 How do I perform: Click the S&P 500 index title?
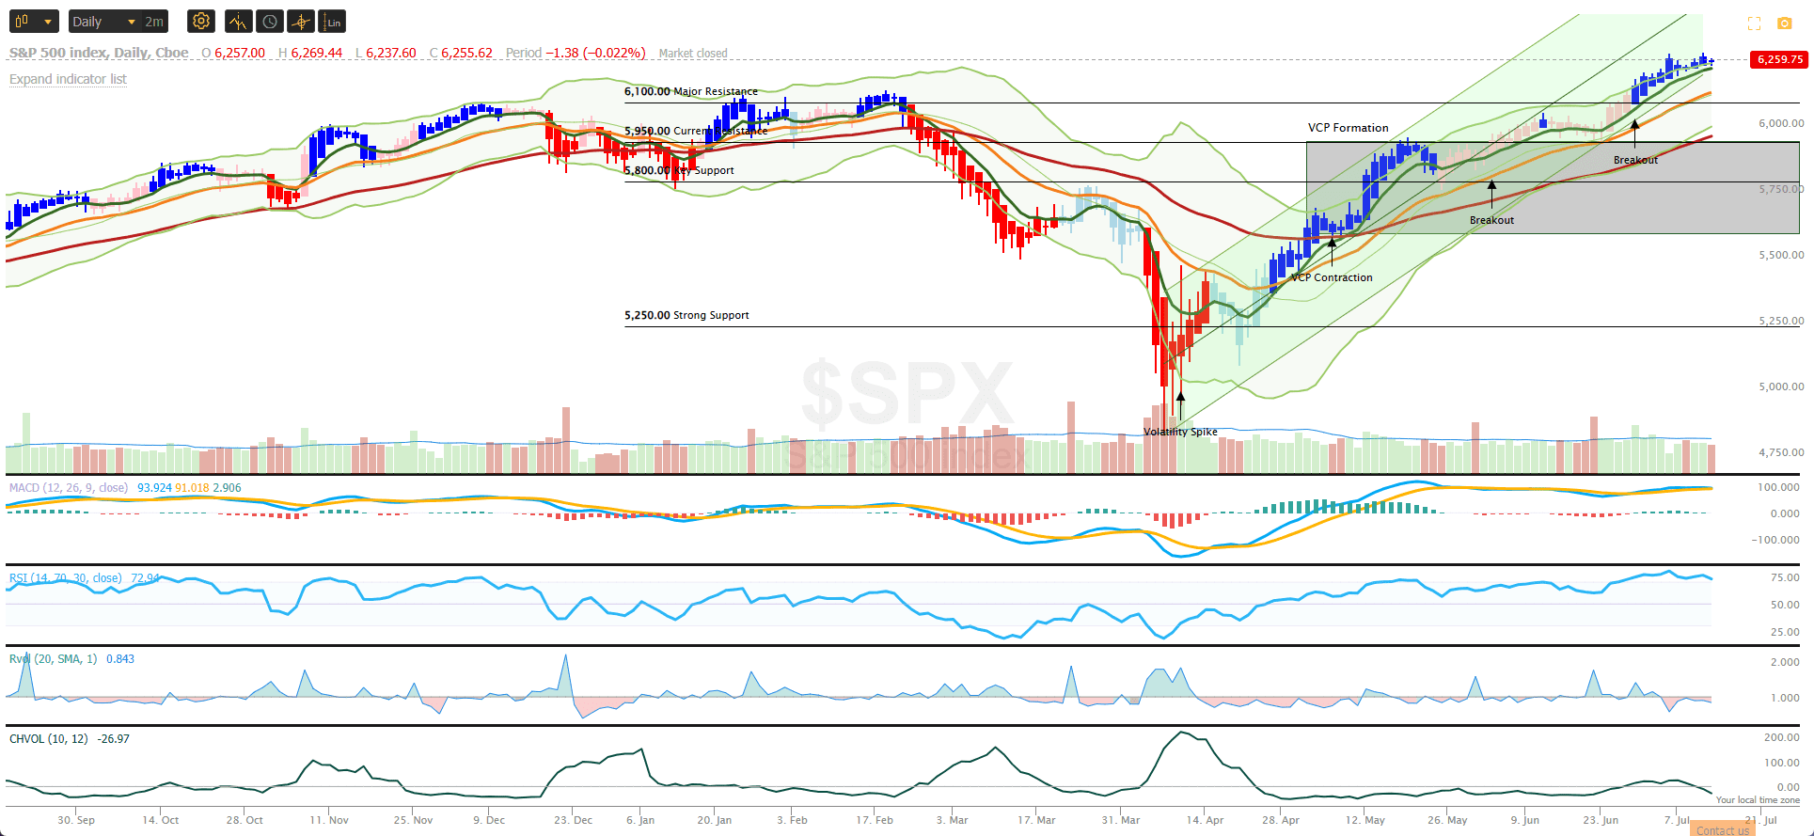99,53
